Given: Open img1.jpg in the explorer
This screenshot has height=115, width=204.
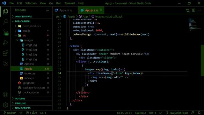Looking at the screenshot, I should pos(31,45).
